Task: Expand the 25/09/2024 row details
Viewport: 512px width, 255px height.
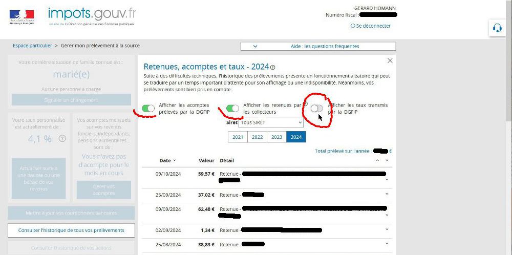Action: (x=387, y=194)
